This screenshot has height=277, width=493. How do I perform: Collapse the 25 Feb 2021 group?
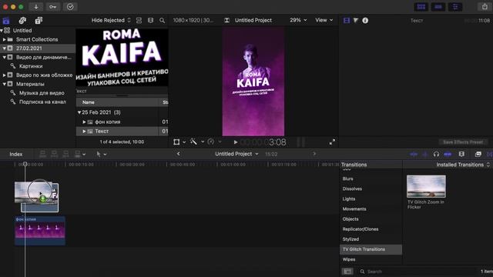pos(79,112)
